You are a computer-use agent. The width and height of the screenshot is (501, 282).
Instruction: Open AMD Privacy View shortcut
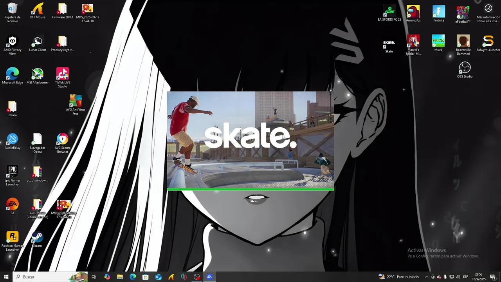(13, 45)
